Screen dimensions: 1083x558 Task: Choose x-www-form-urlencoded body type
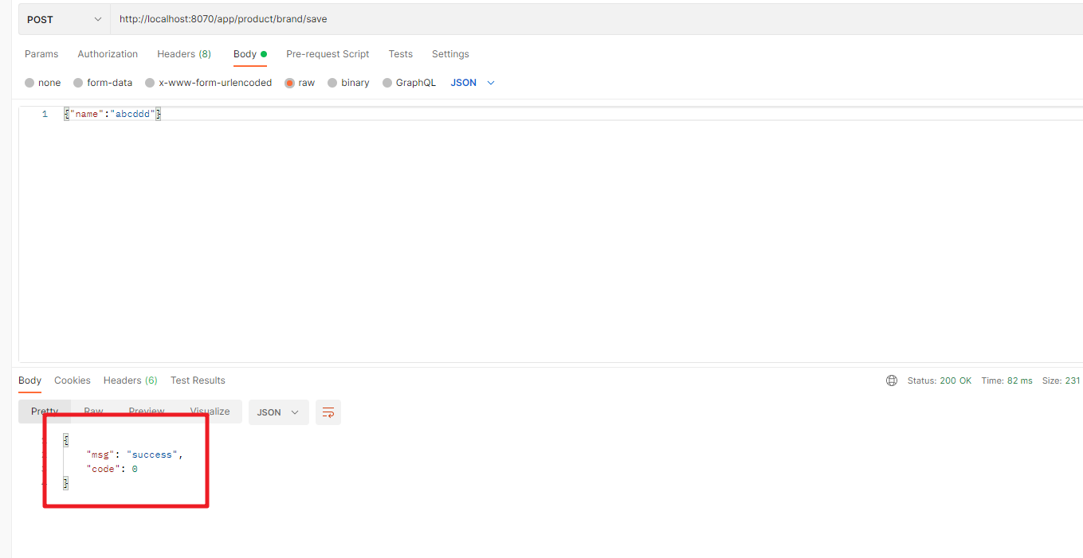(x=209, y=83)
